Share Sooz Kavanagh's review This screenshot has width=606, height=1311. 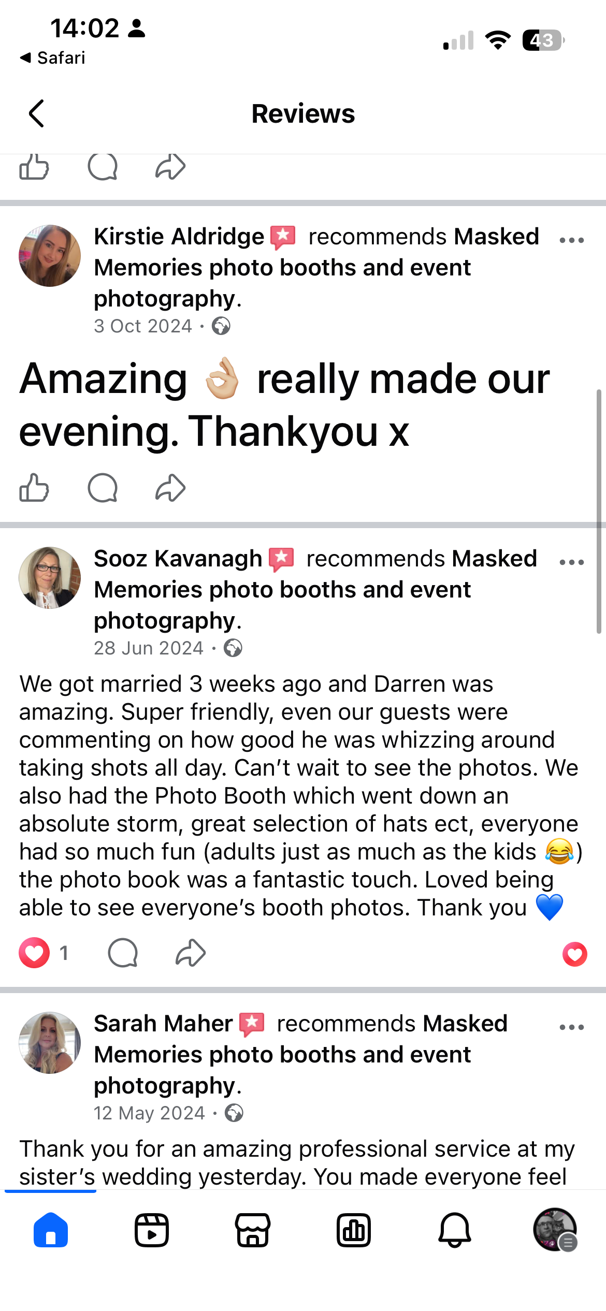tap(191, 953)
